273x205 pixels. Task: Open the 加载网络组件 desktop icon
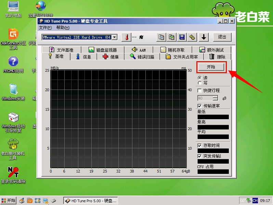click(x=41, y=9)
